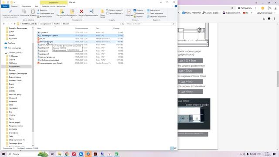Viewport: 279px width, 157px height.
Task: Click Select all in the ribbon
Action: click(x=153, y=10)
